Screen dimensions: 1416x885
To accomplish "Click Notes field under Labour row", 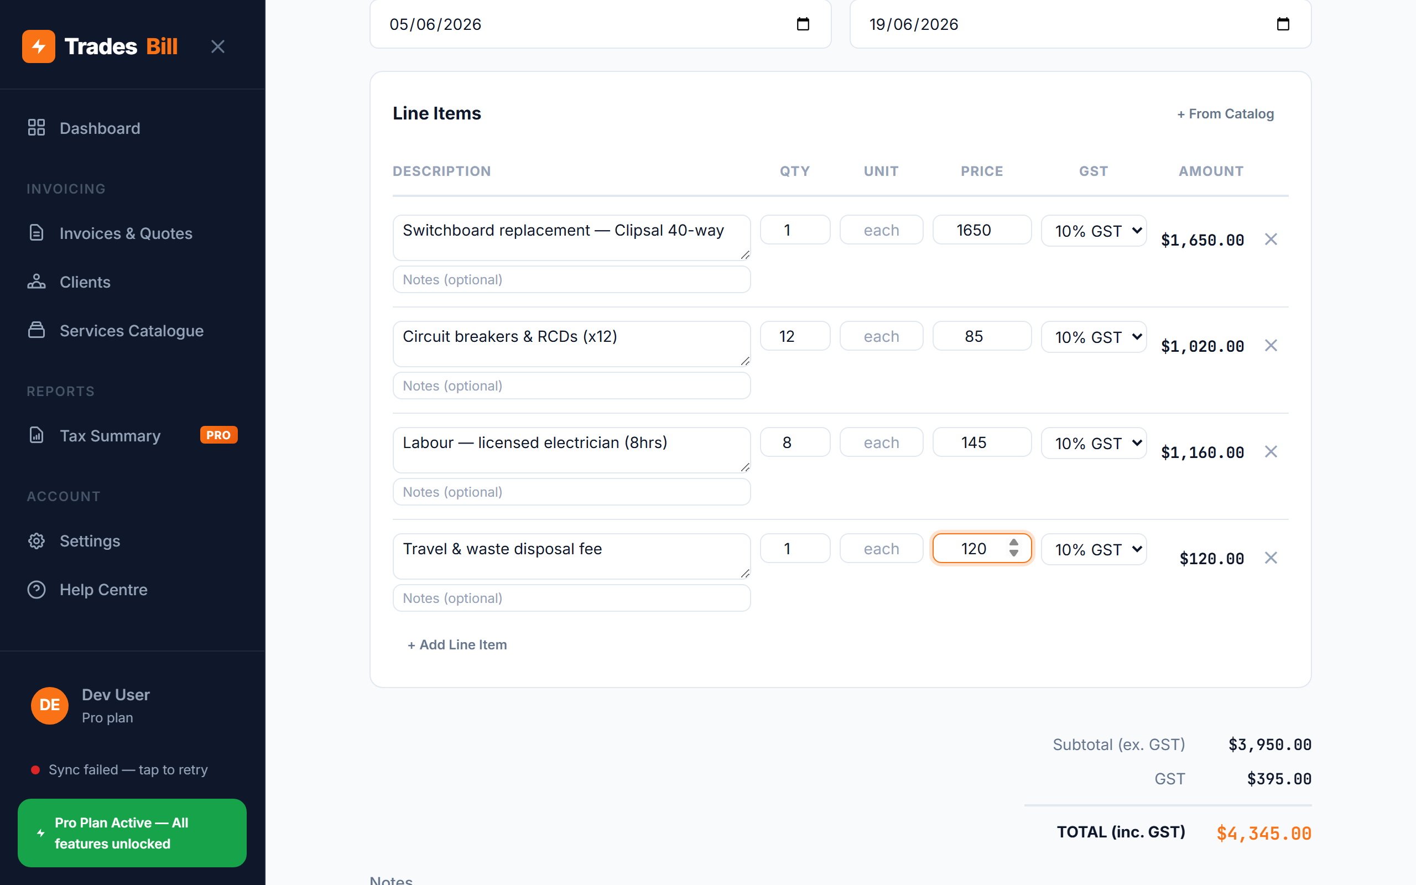I will 572,492.
